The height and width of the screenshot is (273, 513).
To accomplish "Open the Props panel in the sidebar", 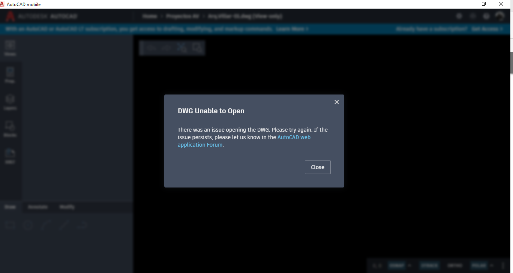I will [x=10, y=75].
